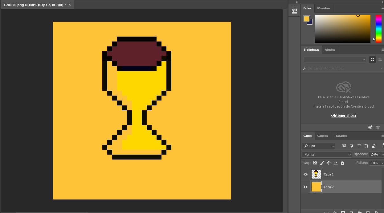Hide Capa 1 layer visibility eye
This screenshot has height=213, width=384.
305,174
